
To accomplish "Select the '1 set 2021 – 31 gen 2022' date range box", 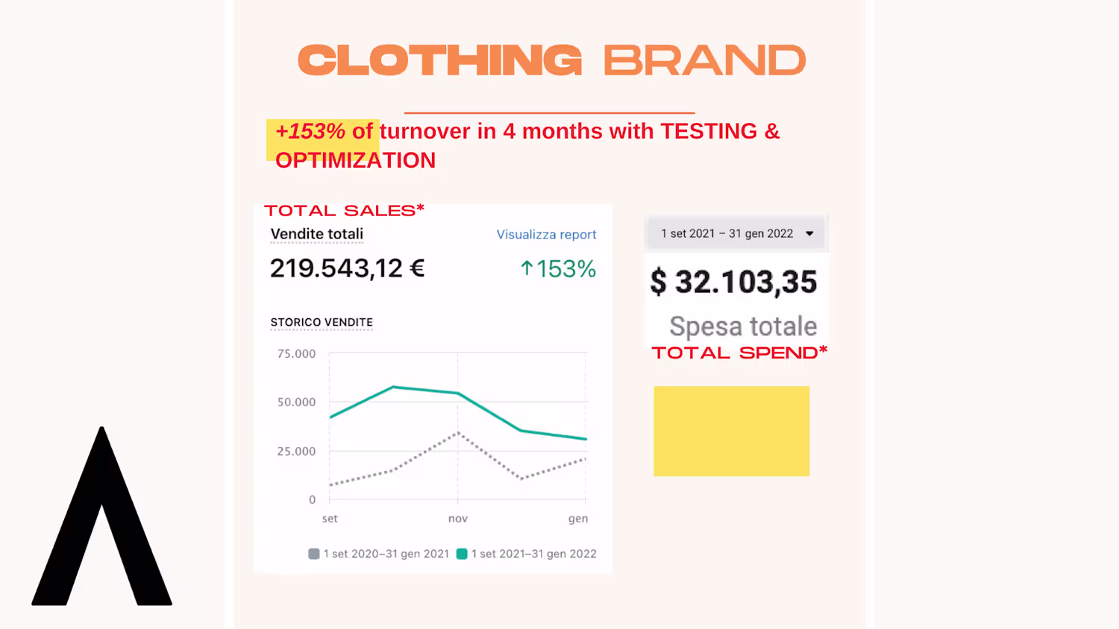I will [x=727, y=234].
